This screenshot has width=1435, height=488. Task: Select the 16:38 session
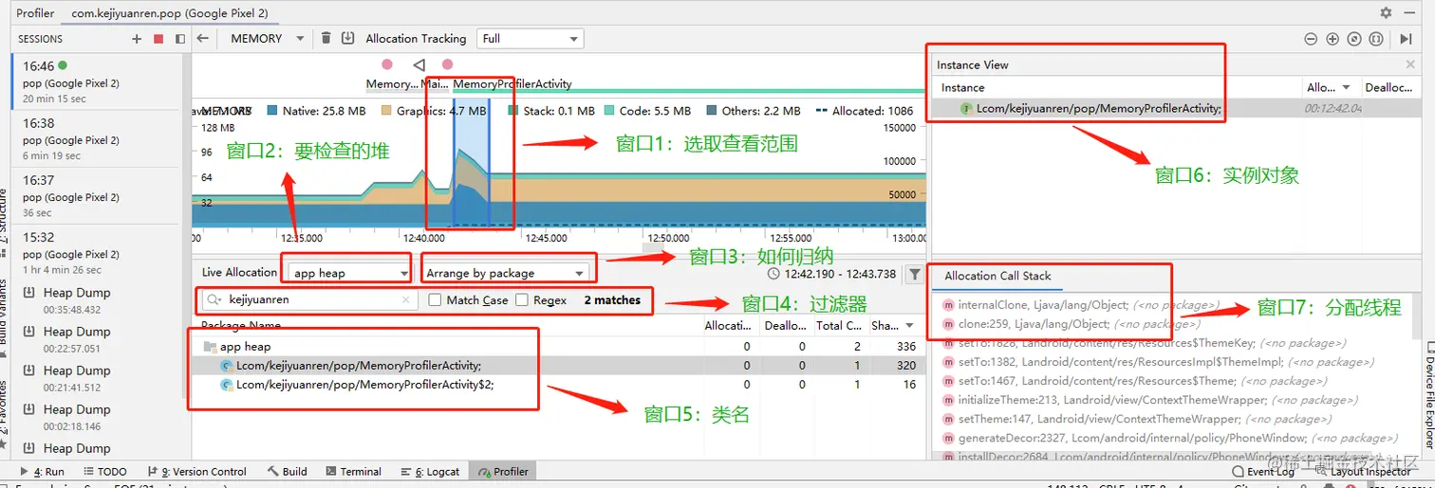pyautogui.click(x=95, y=139)
